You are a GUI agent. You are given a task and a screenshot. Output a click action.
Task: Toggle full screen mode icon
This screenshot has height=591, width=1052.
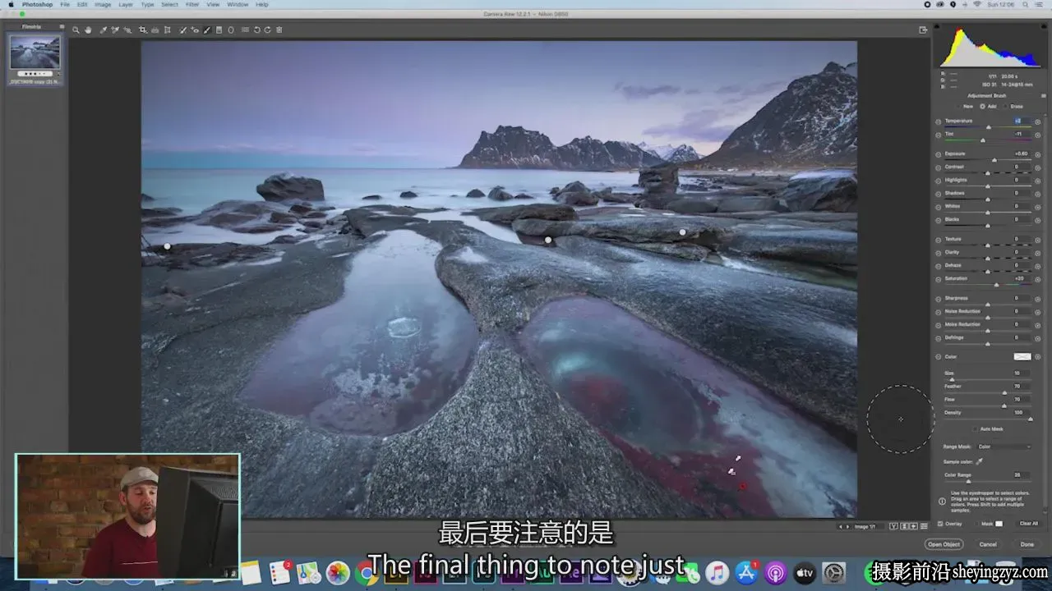point(923,30)
